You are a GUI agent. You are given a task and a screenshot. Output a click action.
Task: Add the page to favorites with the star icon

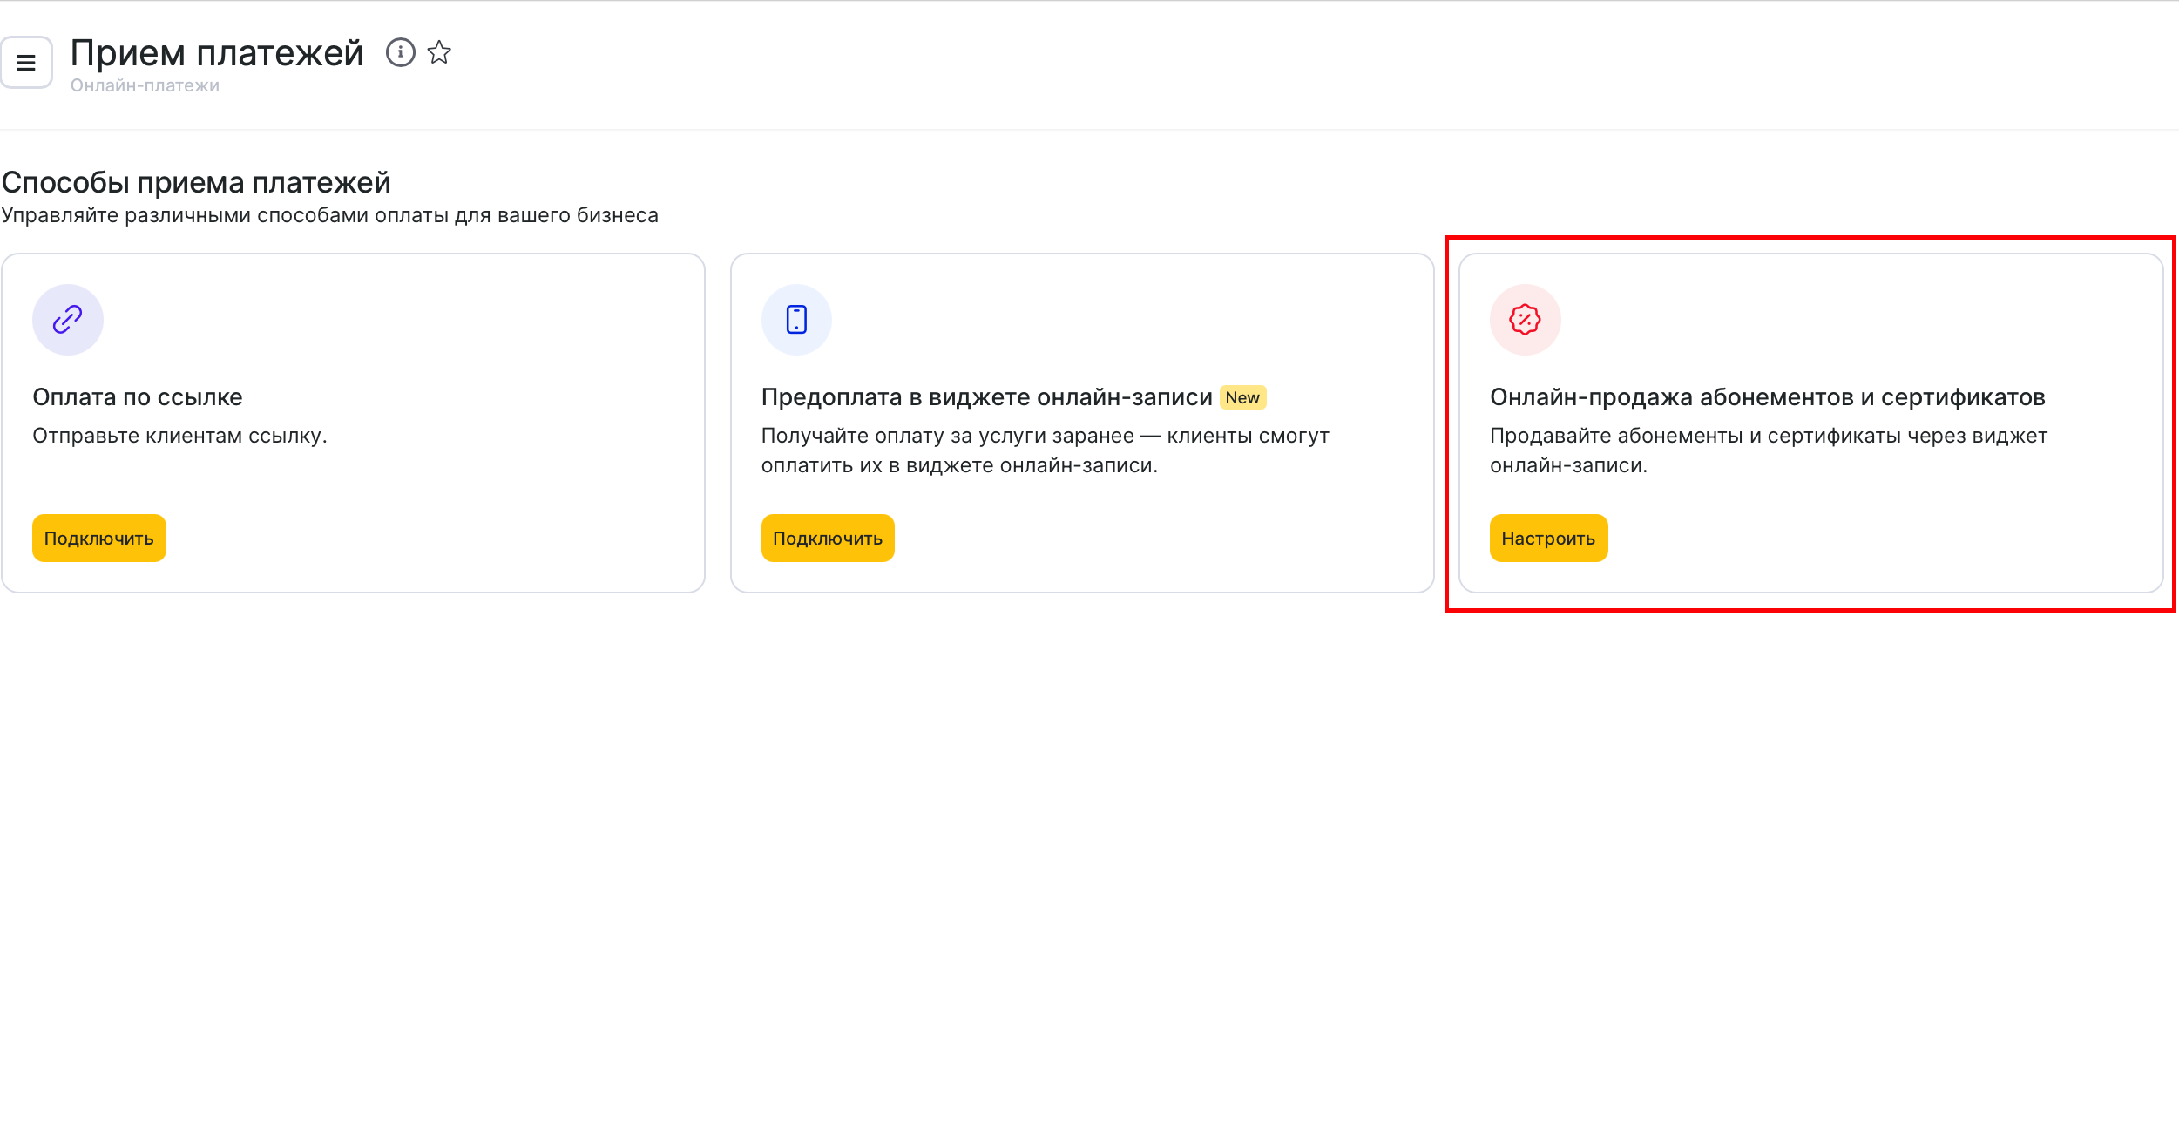[439, 53]
